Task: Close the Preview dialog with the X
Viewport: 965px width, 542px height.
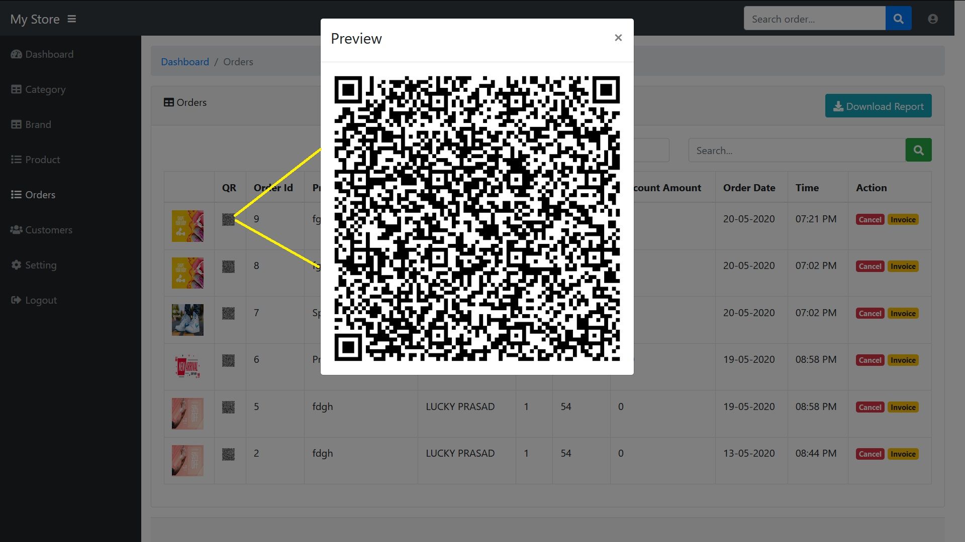Action: coord(618,38)
